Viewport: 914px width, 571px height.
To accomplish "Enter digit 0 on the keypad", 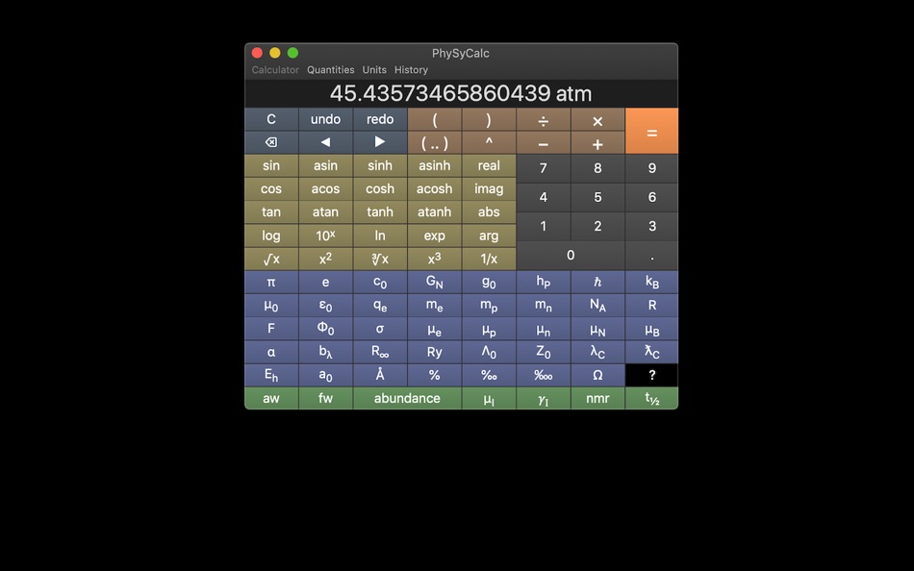I will [571, 255].
